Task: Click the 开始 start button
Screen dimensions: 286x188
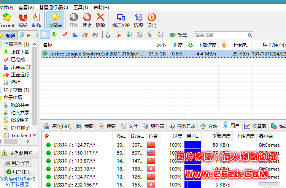Action: coord(74,20)
